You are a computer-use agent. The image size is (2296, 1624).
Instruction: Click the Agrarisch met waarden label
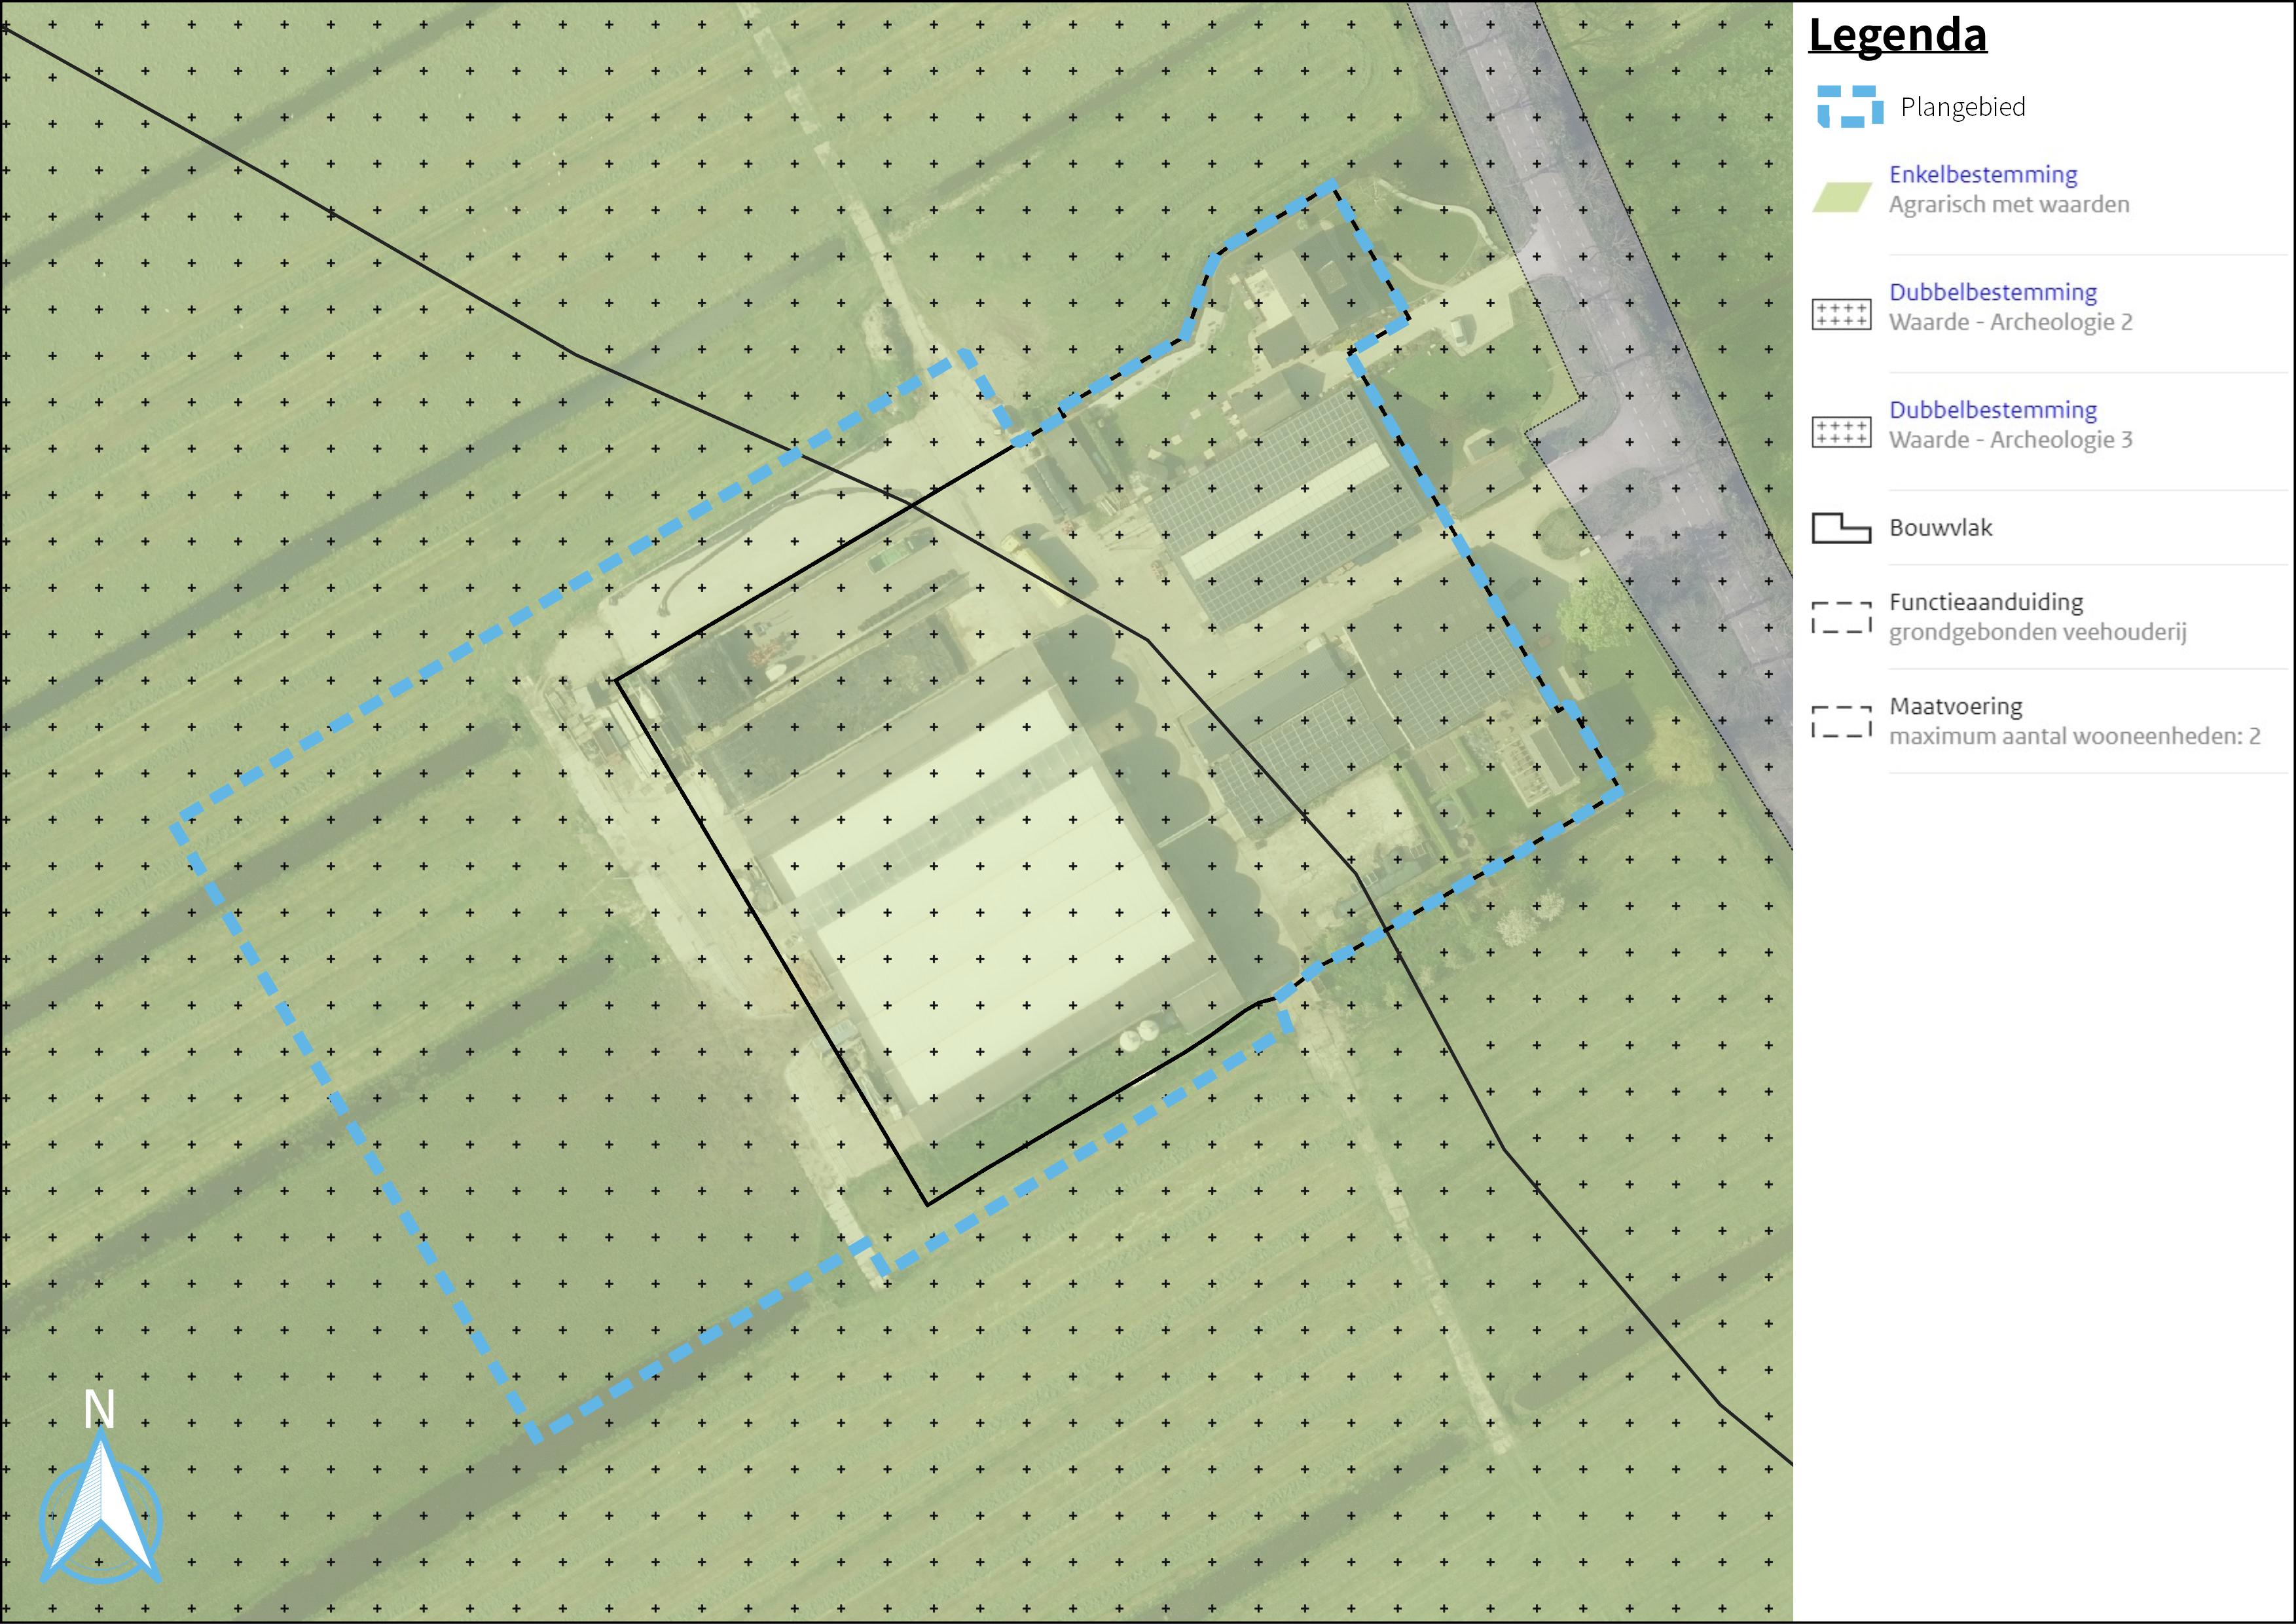click(x=2008, y=204)
